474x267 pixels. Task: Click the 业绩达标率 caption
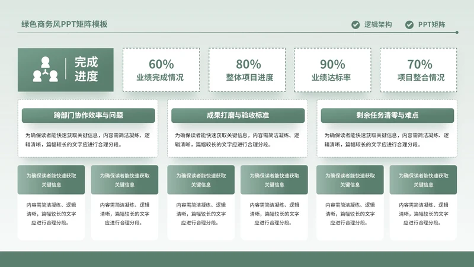pos(331,78)
